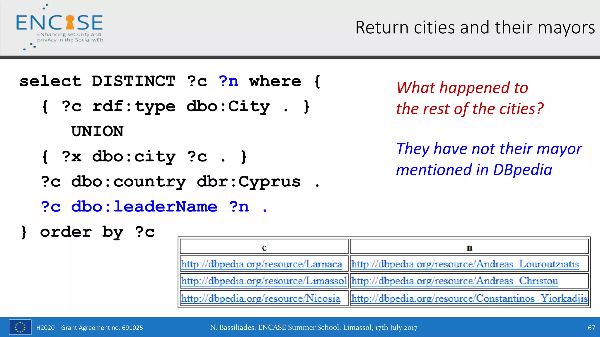Click the slide number 67
This screenshot has height=337, width=600.
pos(591,328)
